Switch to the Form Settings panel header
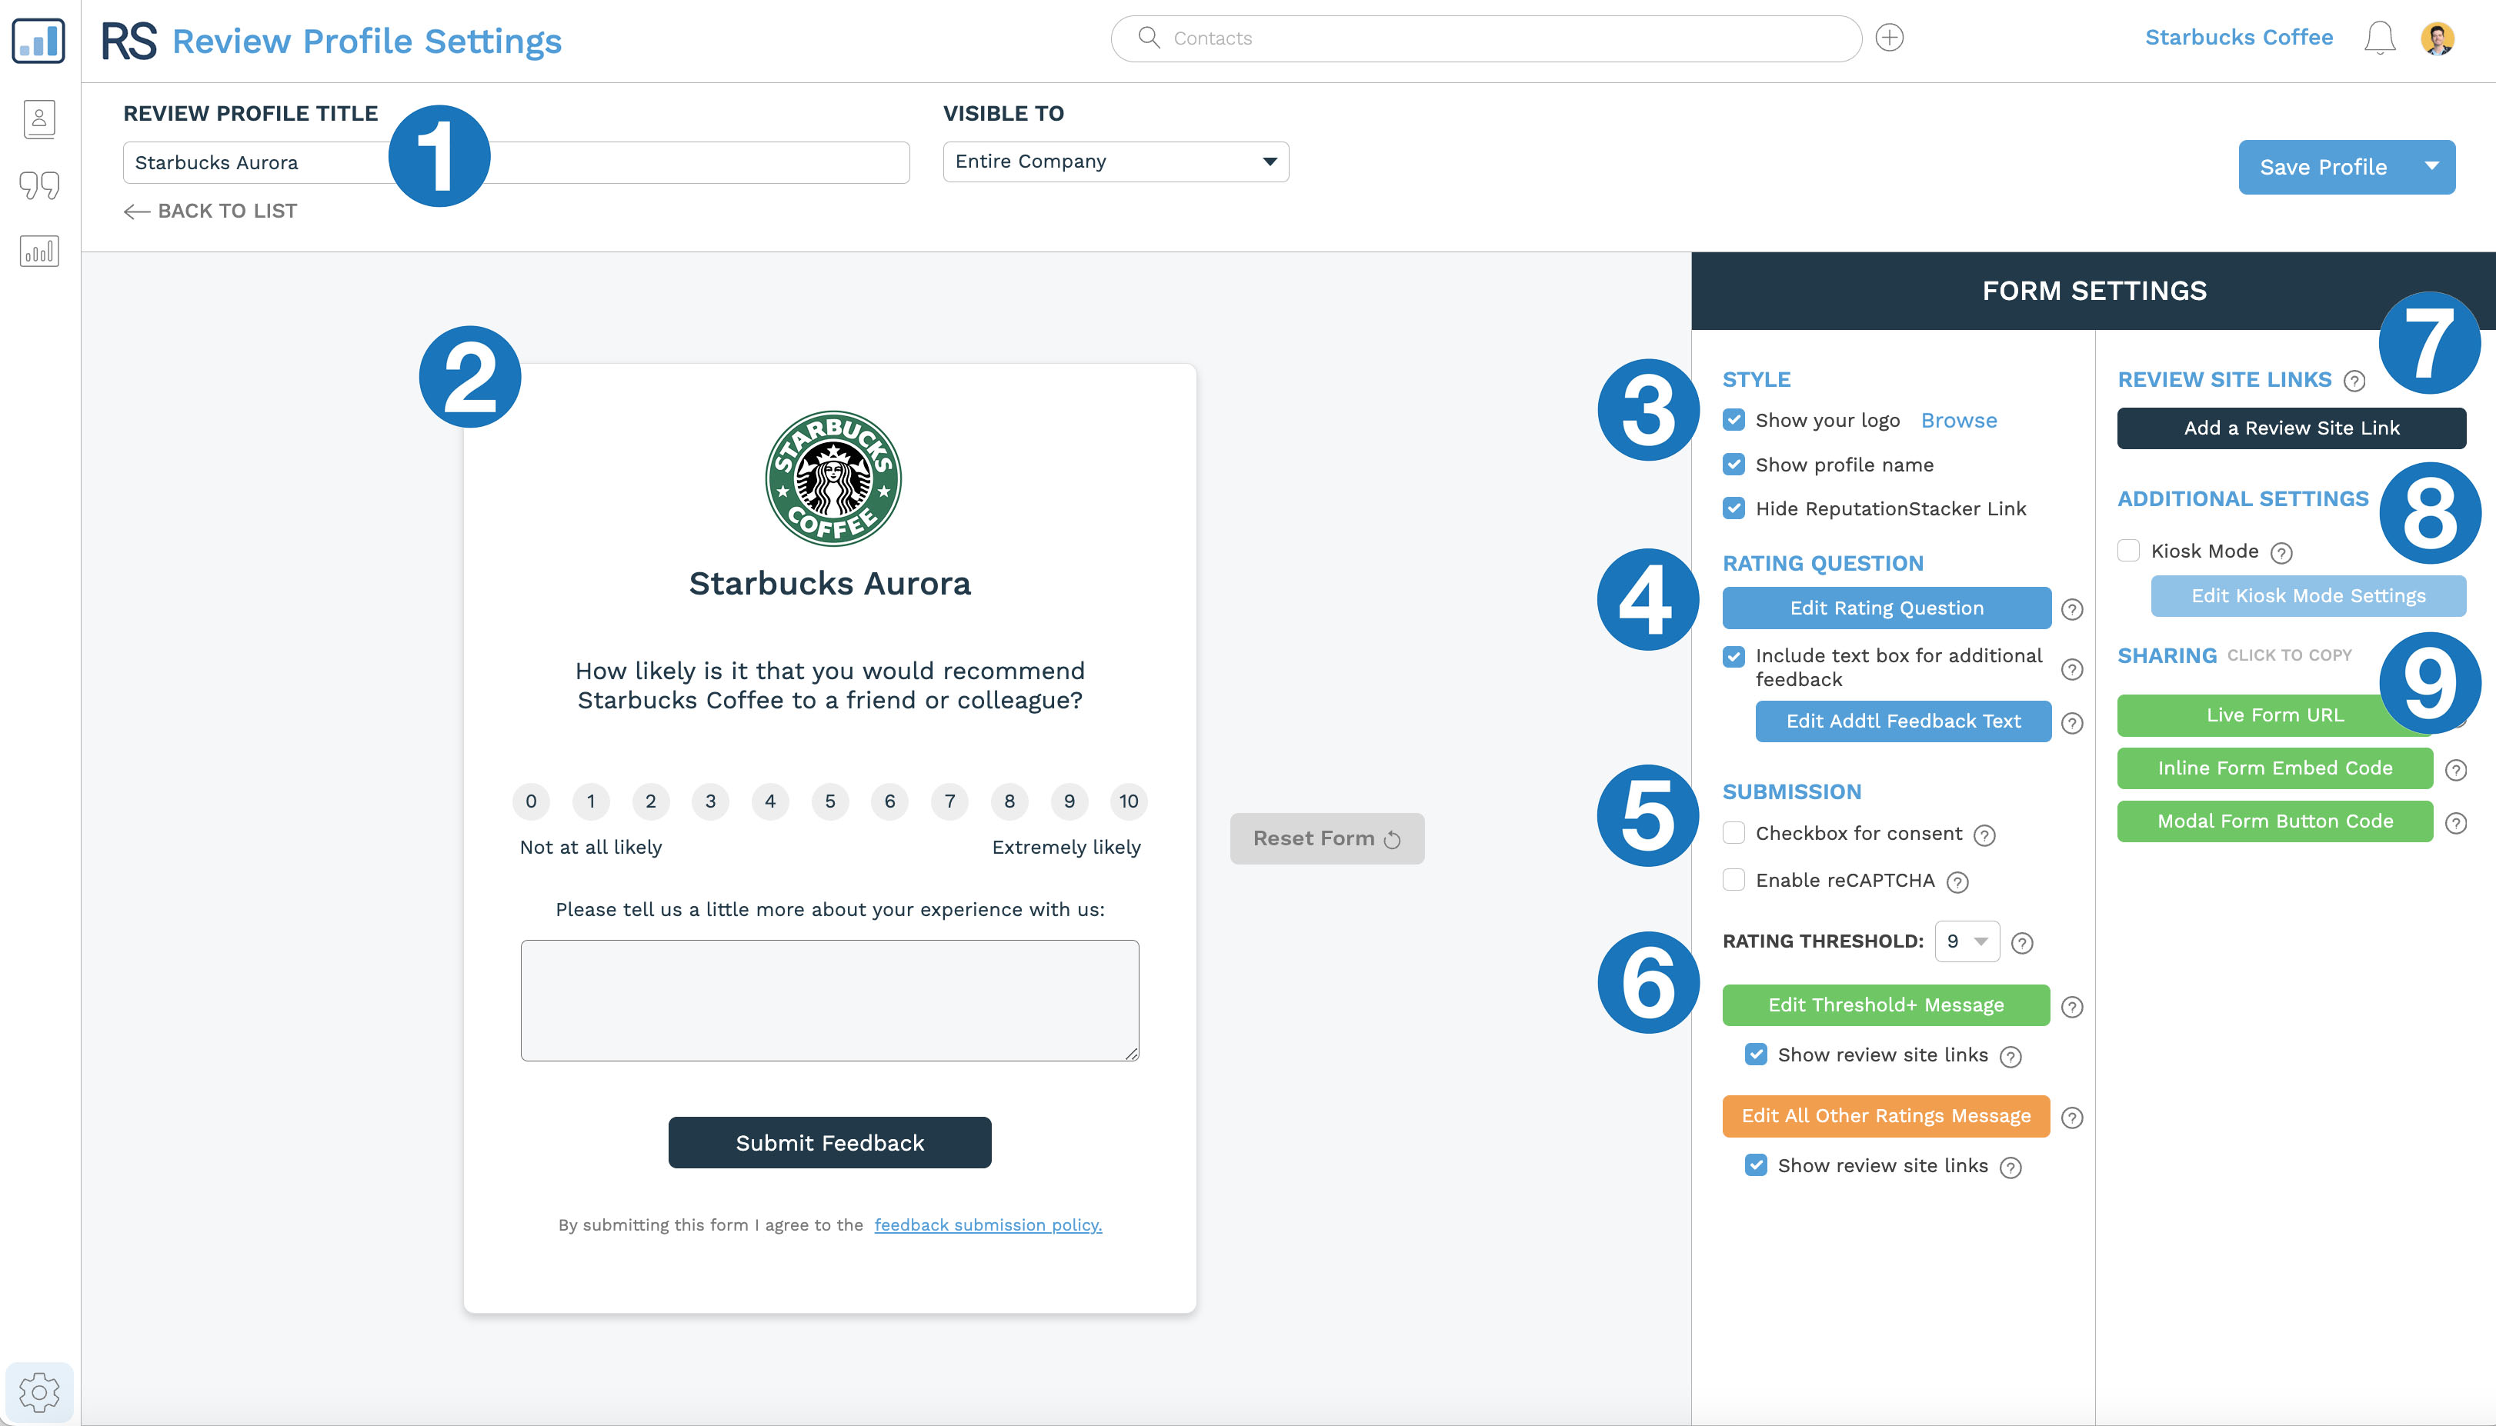Viewport: 2496px width, 1426px height. pos(2094,290)
